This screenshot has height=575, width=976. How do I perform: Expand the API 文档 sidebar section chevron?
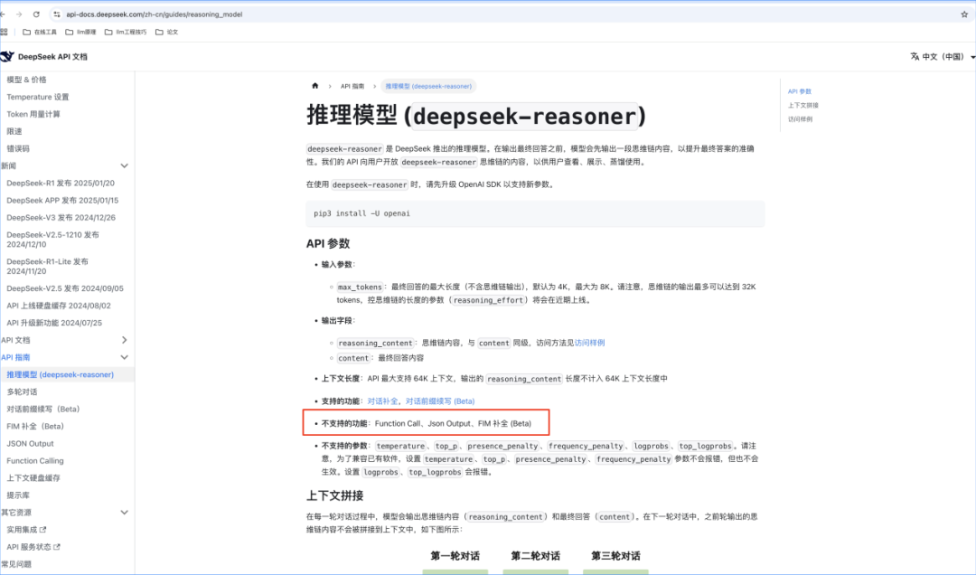coord(125,340)
